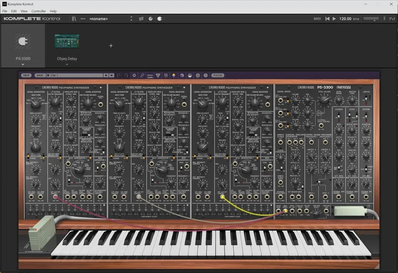398x273 pixels.
Task: Click the MIDI indicator in the header
Action: coord(317,19)
